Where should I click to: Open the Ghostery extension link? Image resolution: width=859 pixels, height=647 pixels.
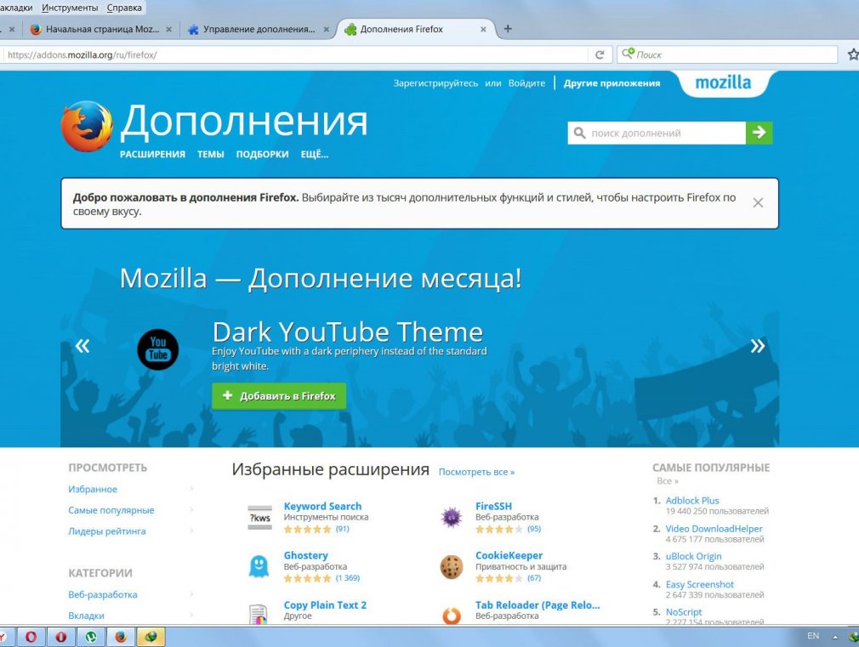pos(305,555)
